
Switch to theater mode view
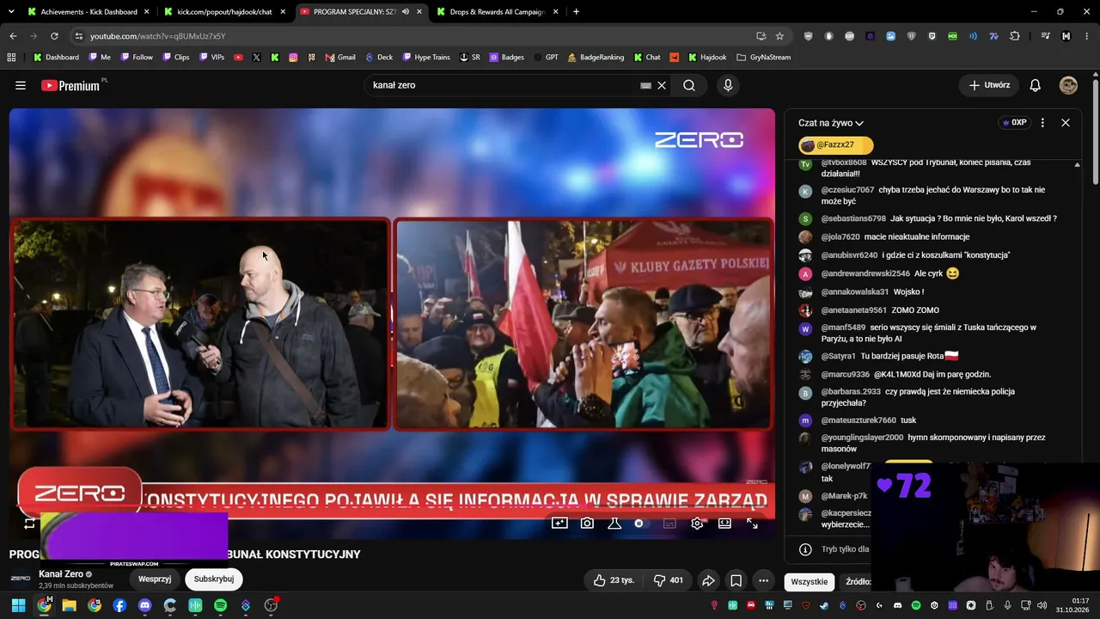click(724, 523)
